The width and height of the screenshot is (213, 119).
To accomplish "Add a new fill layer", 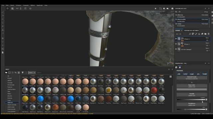I will tap(199, 34).
